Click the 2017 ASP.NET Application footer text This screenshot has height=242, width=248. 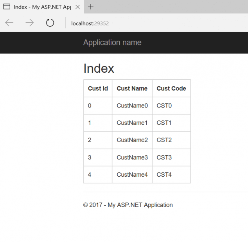click(x=128, y=205)
